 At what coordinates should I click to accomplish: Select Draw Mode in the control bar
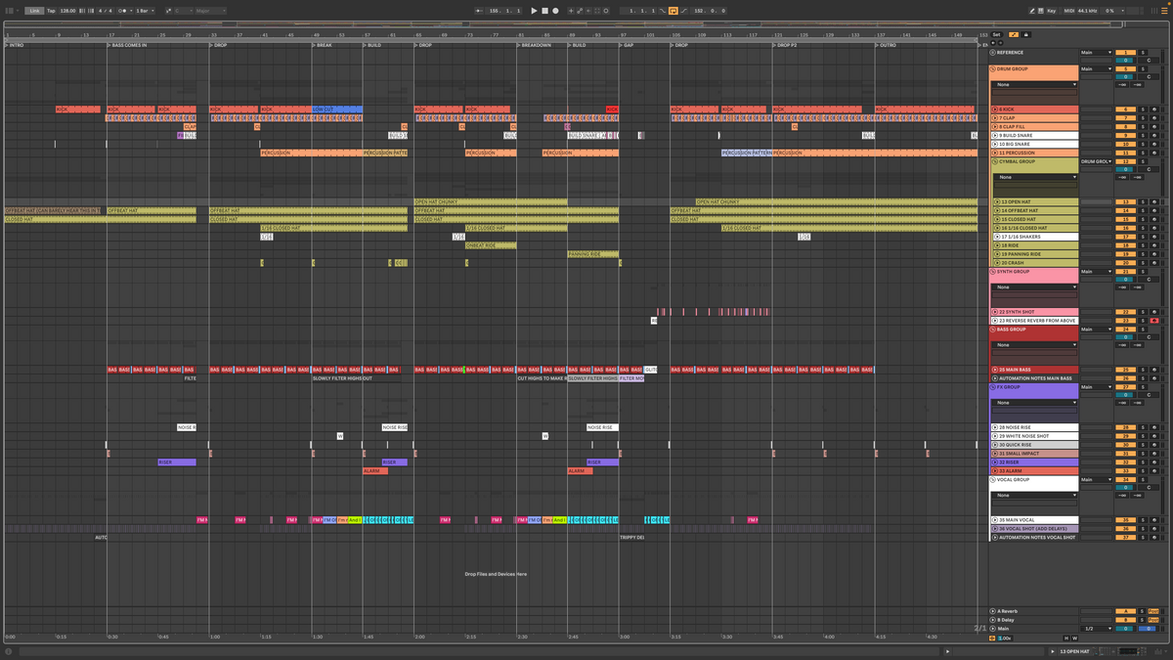pyautogui.click(x=1032, y=10)
